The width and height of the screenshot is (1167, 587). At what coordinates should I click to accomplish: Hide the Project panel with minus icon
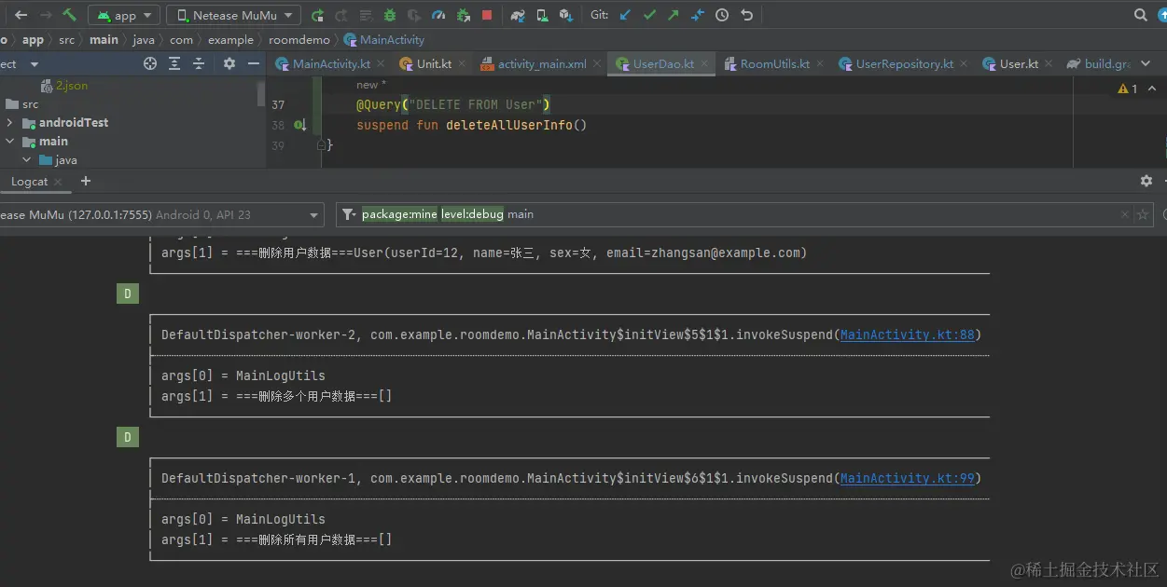point(254,63)
